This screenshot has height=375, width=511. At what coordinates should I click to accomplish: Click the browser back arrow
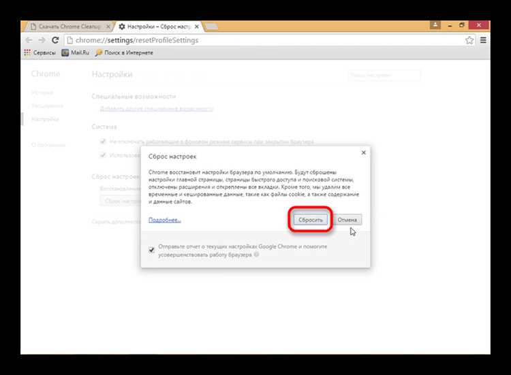tap(29, 40)
